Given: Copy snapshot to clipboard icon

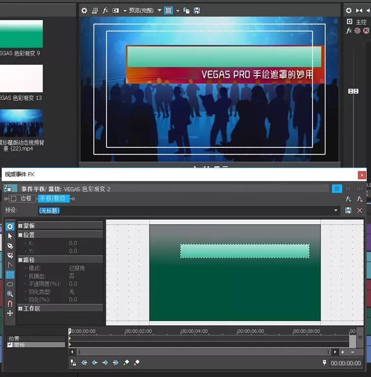Looking at the screenshot, I should coord(186,11).
